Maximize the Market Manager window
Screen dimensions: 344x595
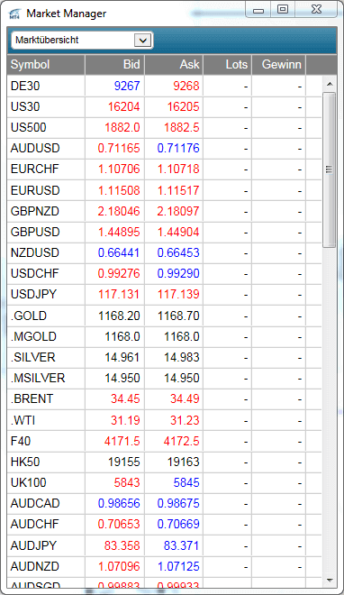click(x=283, y=9)
